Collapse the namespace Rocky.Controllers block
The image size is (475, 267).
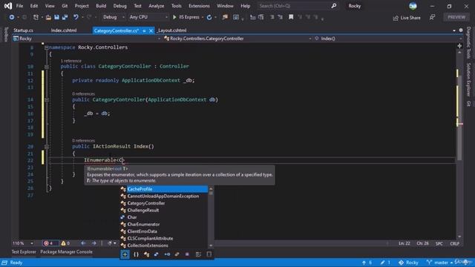point(46,47)
